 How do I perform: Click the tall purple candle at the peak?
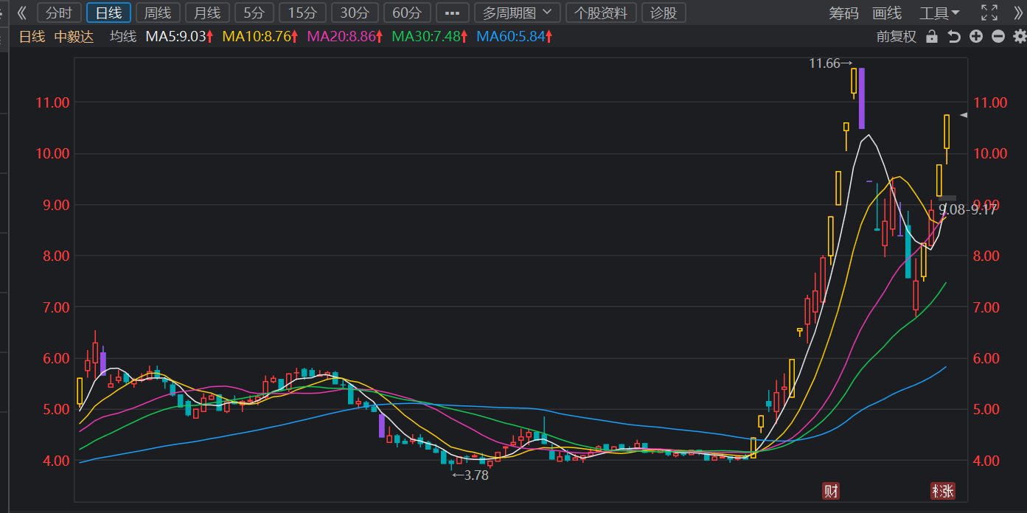(862, 98)
